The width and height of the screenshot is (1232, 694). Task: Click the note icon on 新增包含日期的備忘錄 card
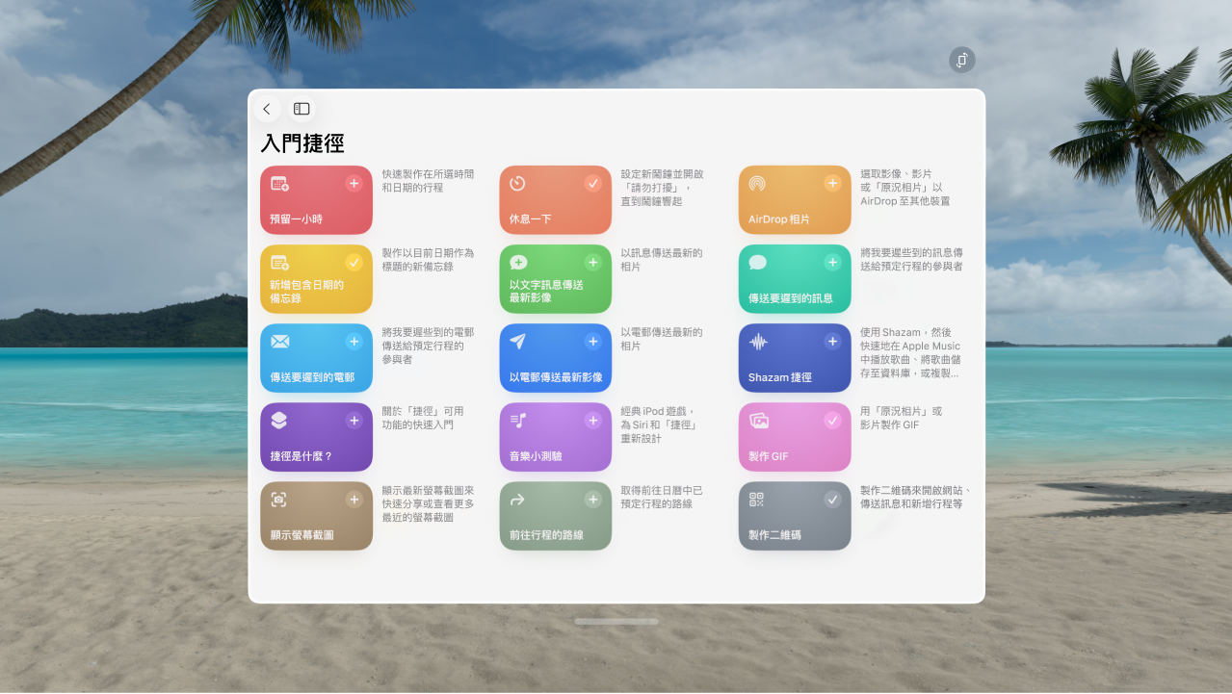(x=279, y=263)
